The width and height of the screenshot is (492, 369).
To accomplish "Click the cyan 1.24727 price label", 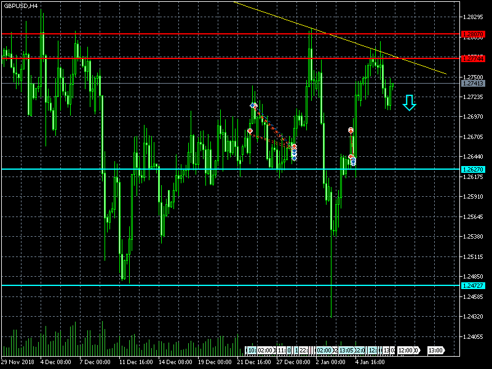I will [472, 286].
